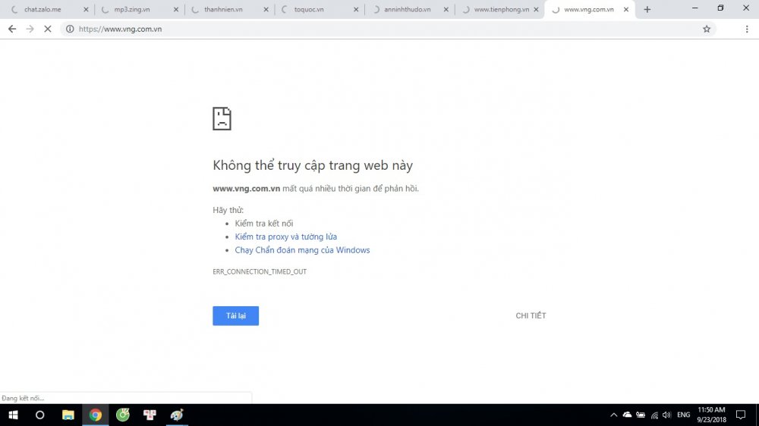
Task: Stop loading the page with X button
Action: click(x=48, y=29)
